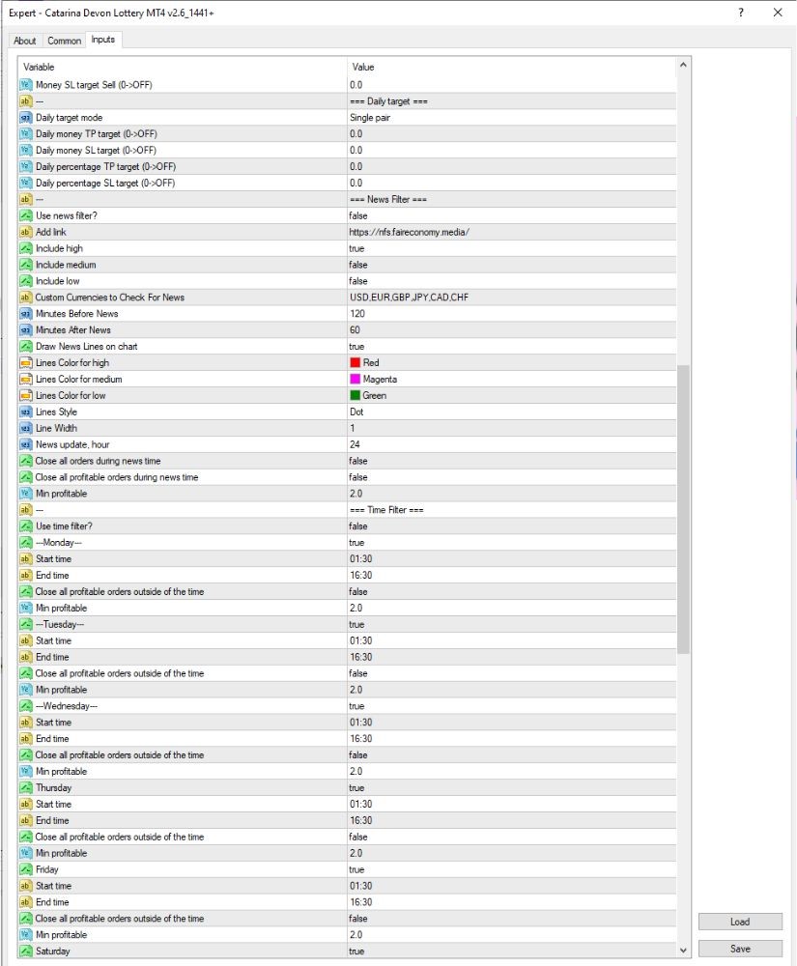This screenshot has height=966, width=797.
Task: Click the double icon beside Daily money TP target
Action: coord(25,133)
